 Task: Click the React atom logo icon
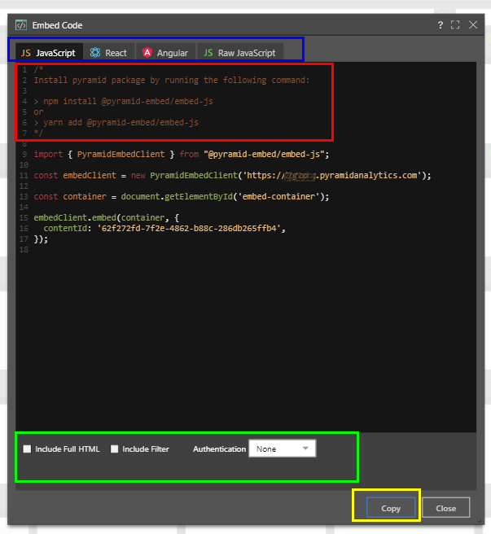click(95, 53)
